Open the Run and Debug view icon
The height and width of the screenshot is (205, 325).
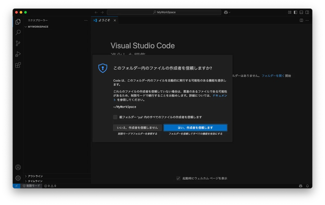tap(18, 54)
